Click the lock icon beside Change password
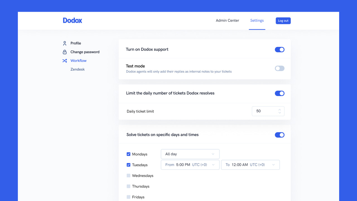 click(65, 52)
